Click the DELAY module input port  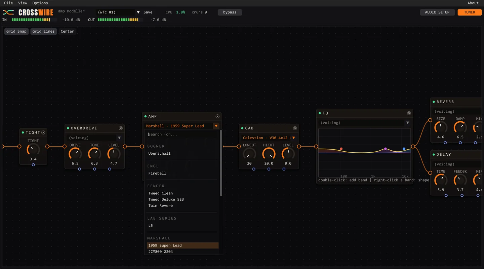430,173
